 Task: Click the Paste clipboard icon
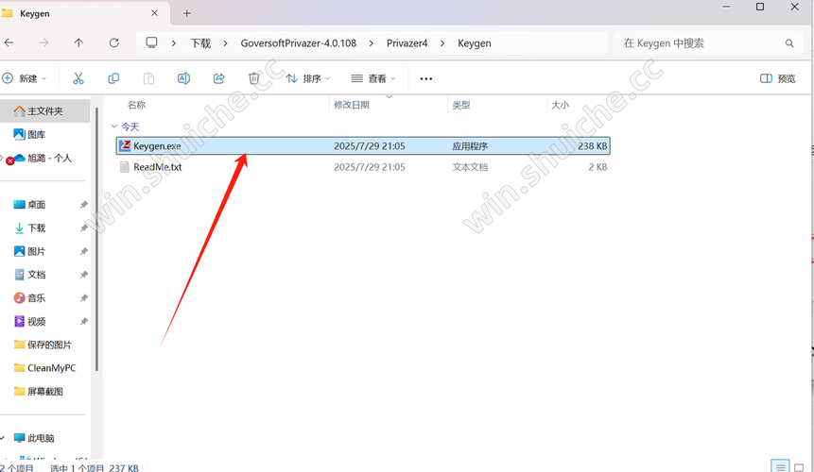(148, 78)
